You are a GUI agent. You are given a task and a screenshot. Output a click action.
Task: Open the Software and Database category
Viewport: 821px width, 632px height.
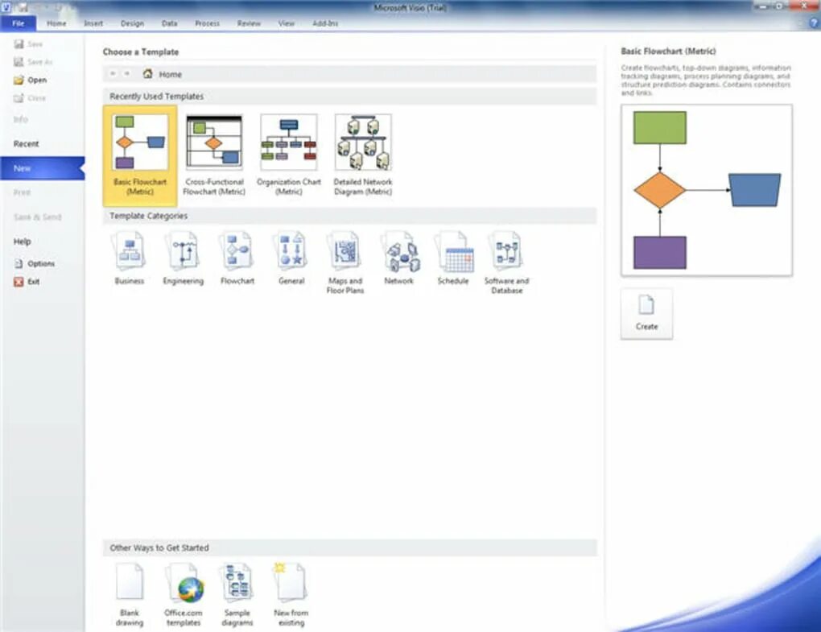[x=506, y=262]
